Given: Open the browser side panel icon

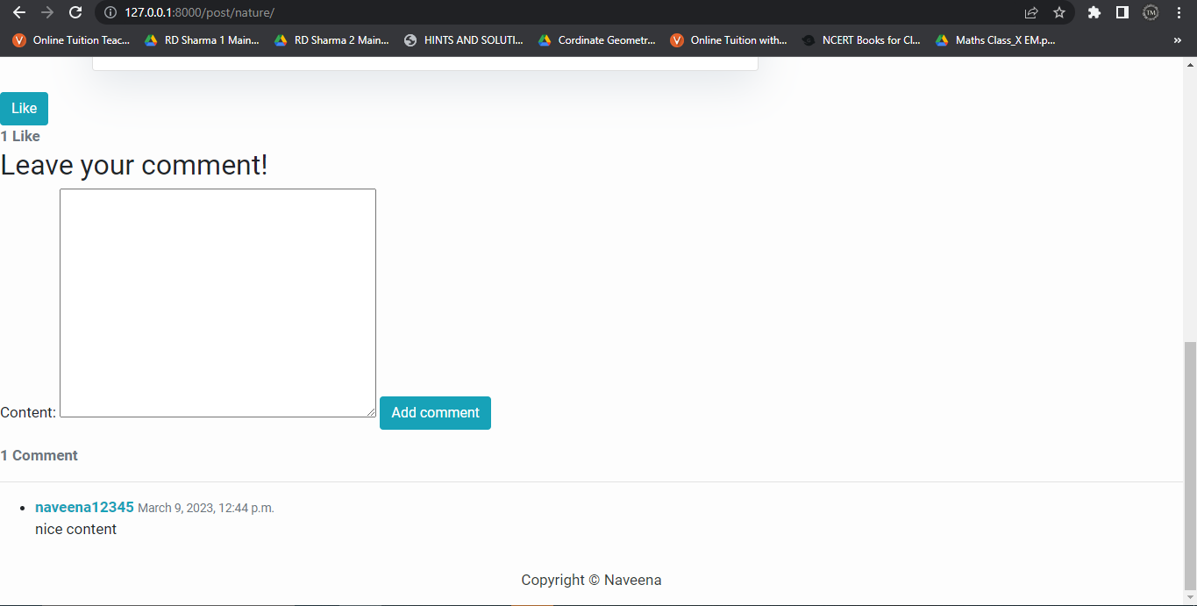Looking at the screenshot, I should coord(1122,12).
